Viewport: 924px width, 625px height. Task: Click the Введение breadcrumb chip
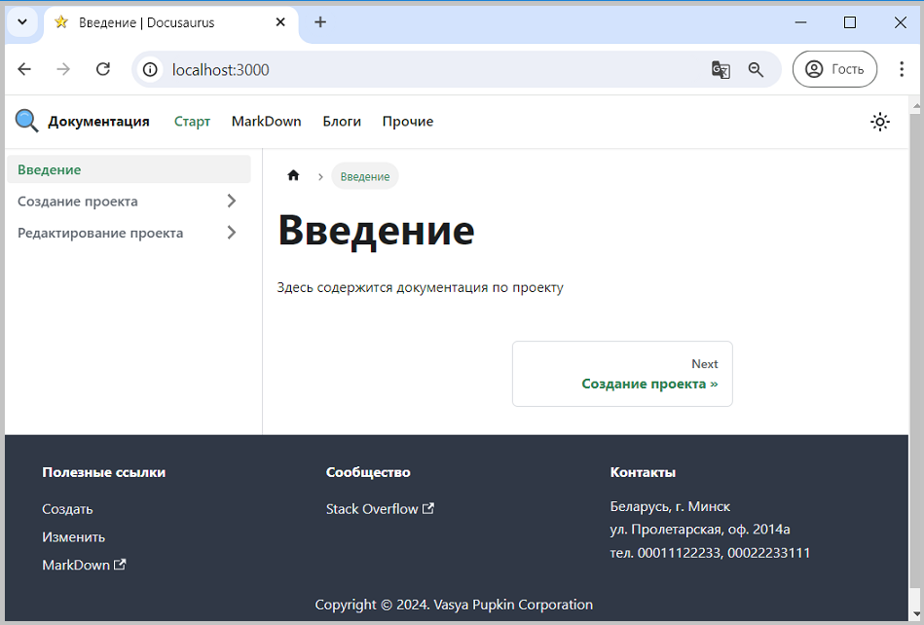pos(365,176)
